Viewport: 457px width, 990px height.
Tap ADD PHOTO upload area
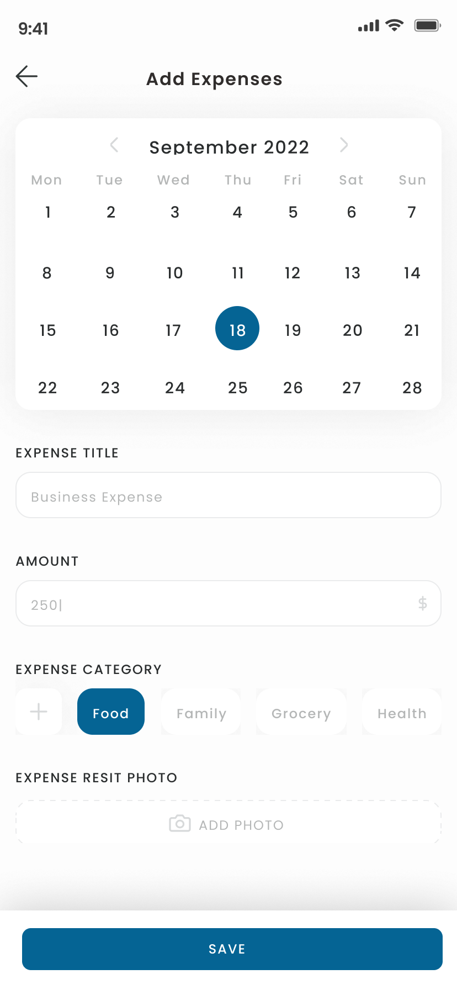click(x=228, y=823)
